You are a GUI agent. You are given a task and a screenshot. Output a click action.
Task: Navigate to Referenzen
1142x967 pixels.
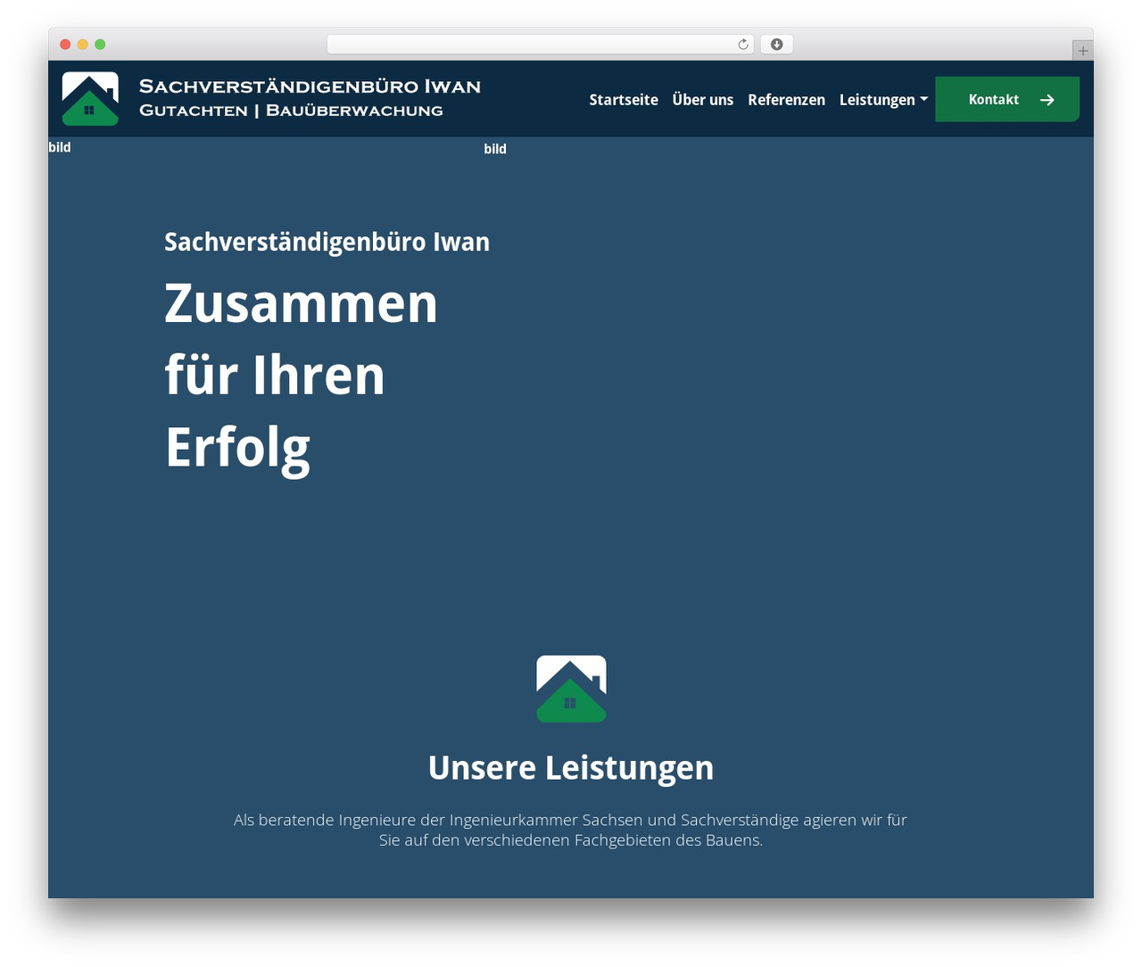click(x=786, y=100)
